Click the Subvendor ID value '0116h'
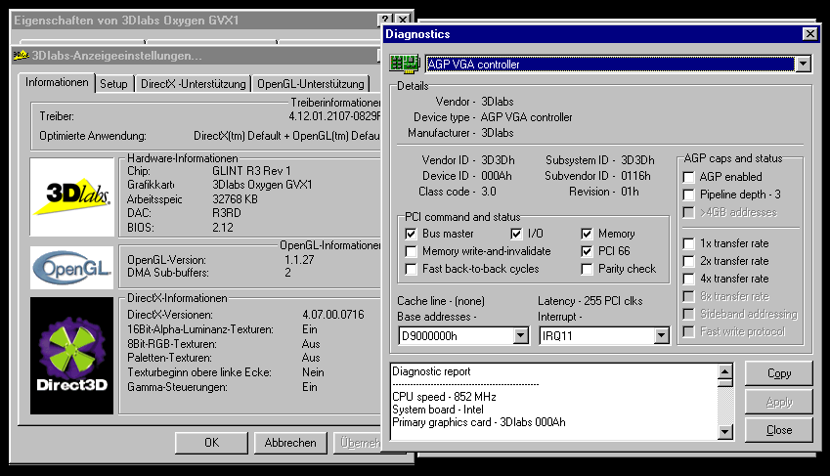The width and height of the screenshot is (830, 476). click(x=635, y=176)
